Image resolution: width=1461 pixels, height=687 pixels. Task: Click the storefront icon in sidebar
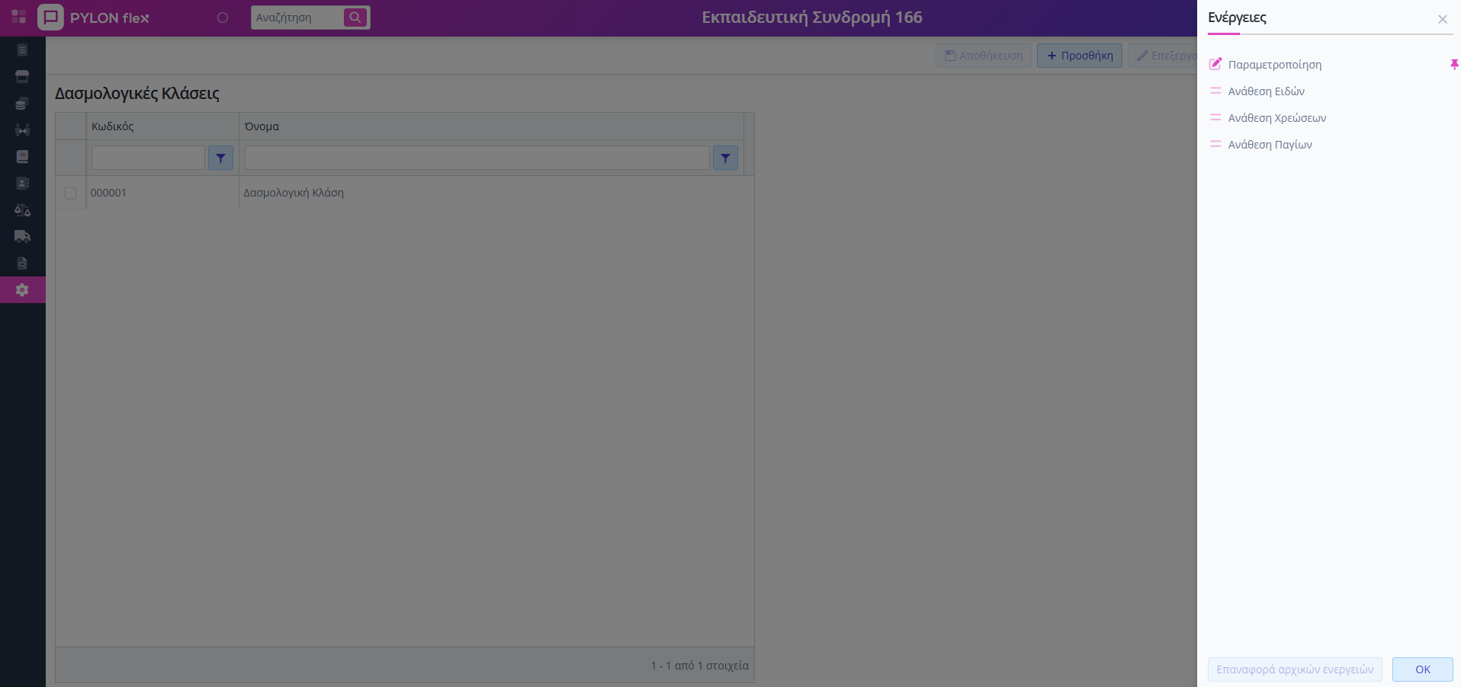(22, 77)
